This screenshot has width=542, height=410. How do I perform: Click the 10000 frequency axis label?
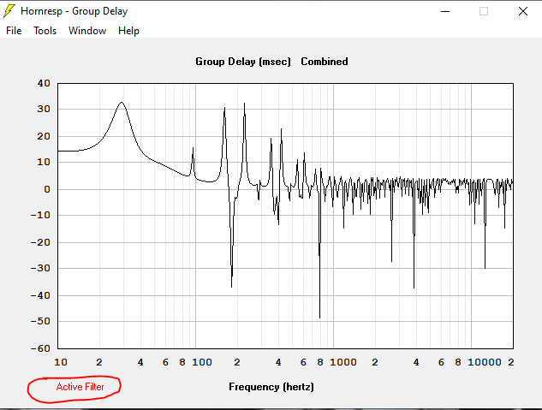[x=485, y=362]
